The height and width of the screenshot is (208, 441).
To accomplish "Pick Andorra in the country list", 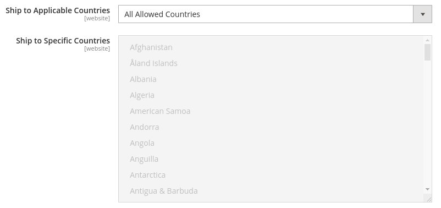I will 144,127.
